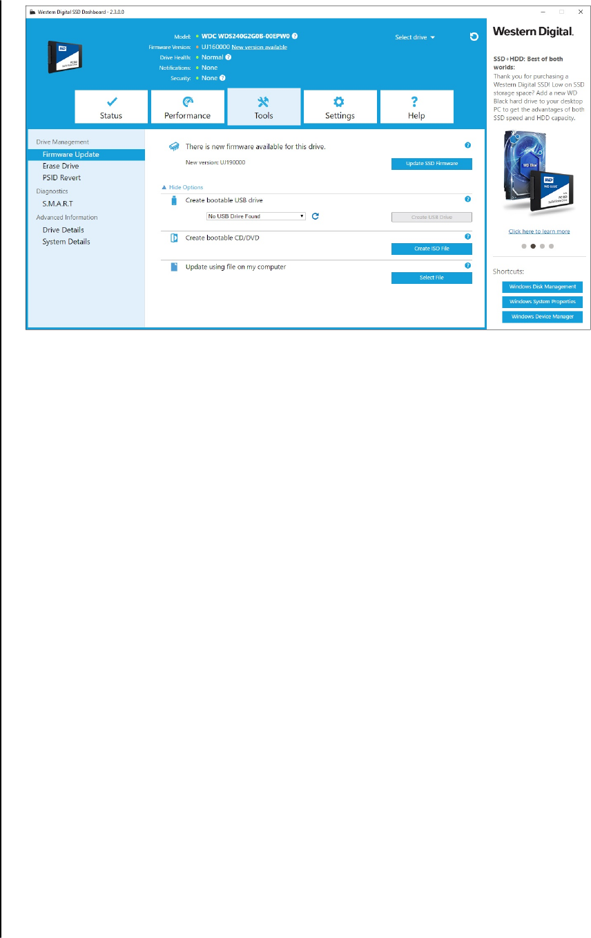Click firmware version UJ160000 text
The image size is (591, 938).
coord(215,47)
